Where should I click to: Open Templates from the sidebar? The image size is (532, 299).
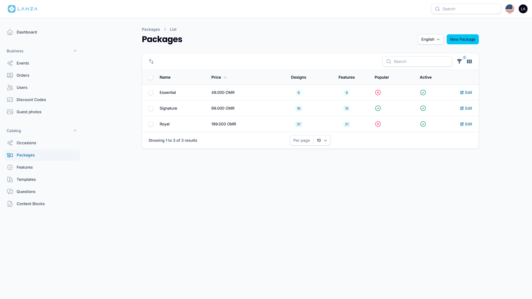point(42,179)
